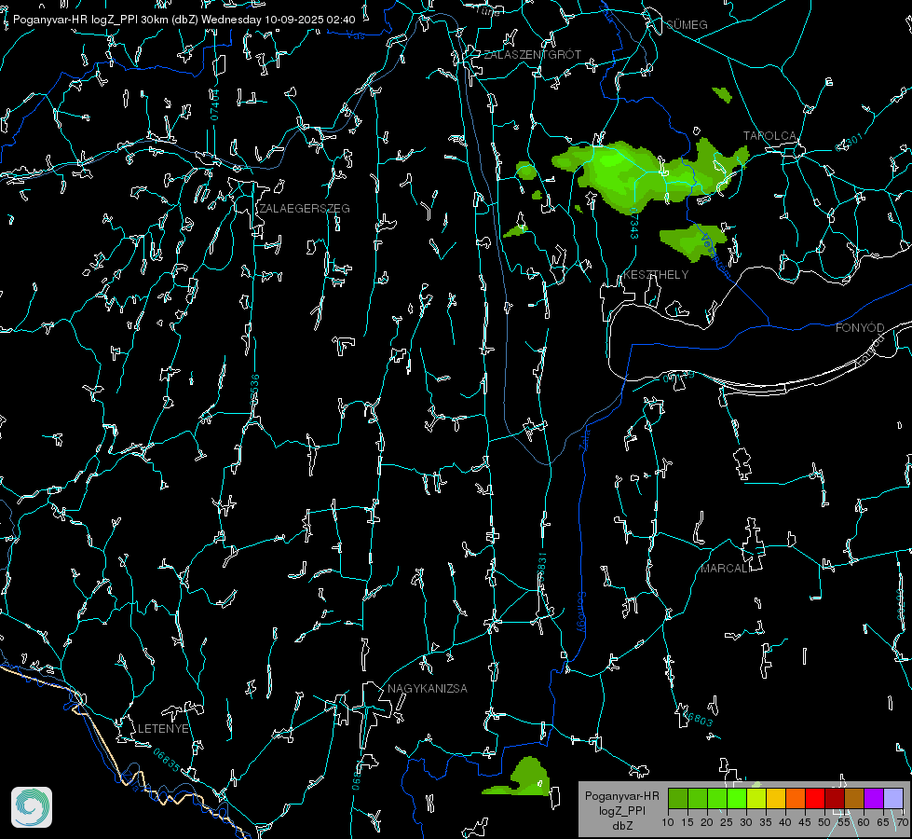Pick the bright red 45–50 dBZ legend swatch

[x=815, y=798]
